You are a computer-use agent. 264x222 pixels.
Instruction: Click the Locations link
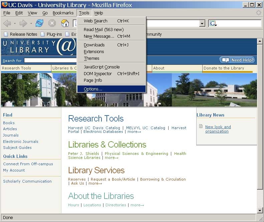point(92,205)
